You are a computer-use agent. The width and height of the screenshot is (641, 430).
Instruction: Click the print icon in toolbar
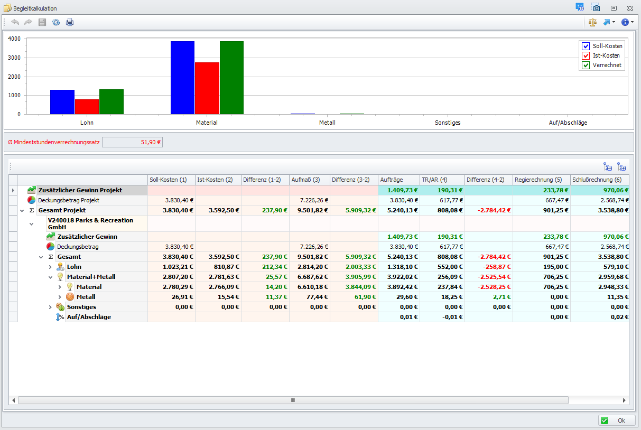tap(70, 22)
